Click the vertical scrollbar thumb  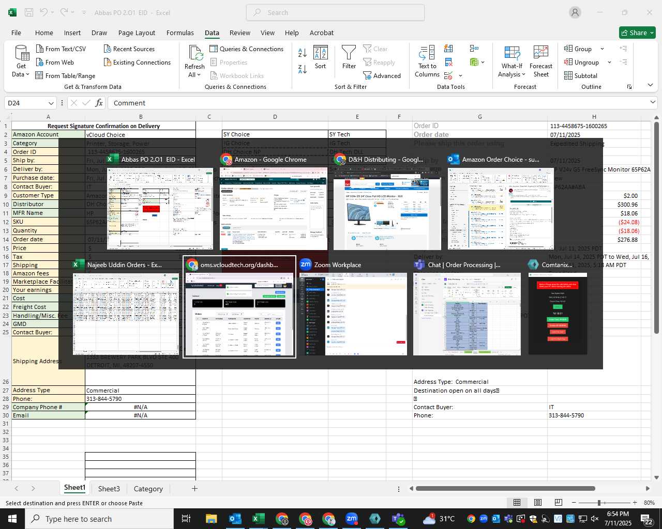point(656,227)
